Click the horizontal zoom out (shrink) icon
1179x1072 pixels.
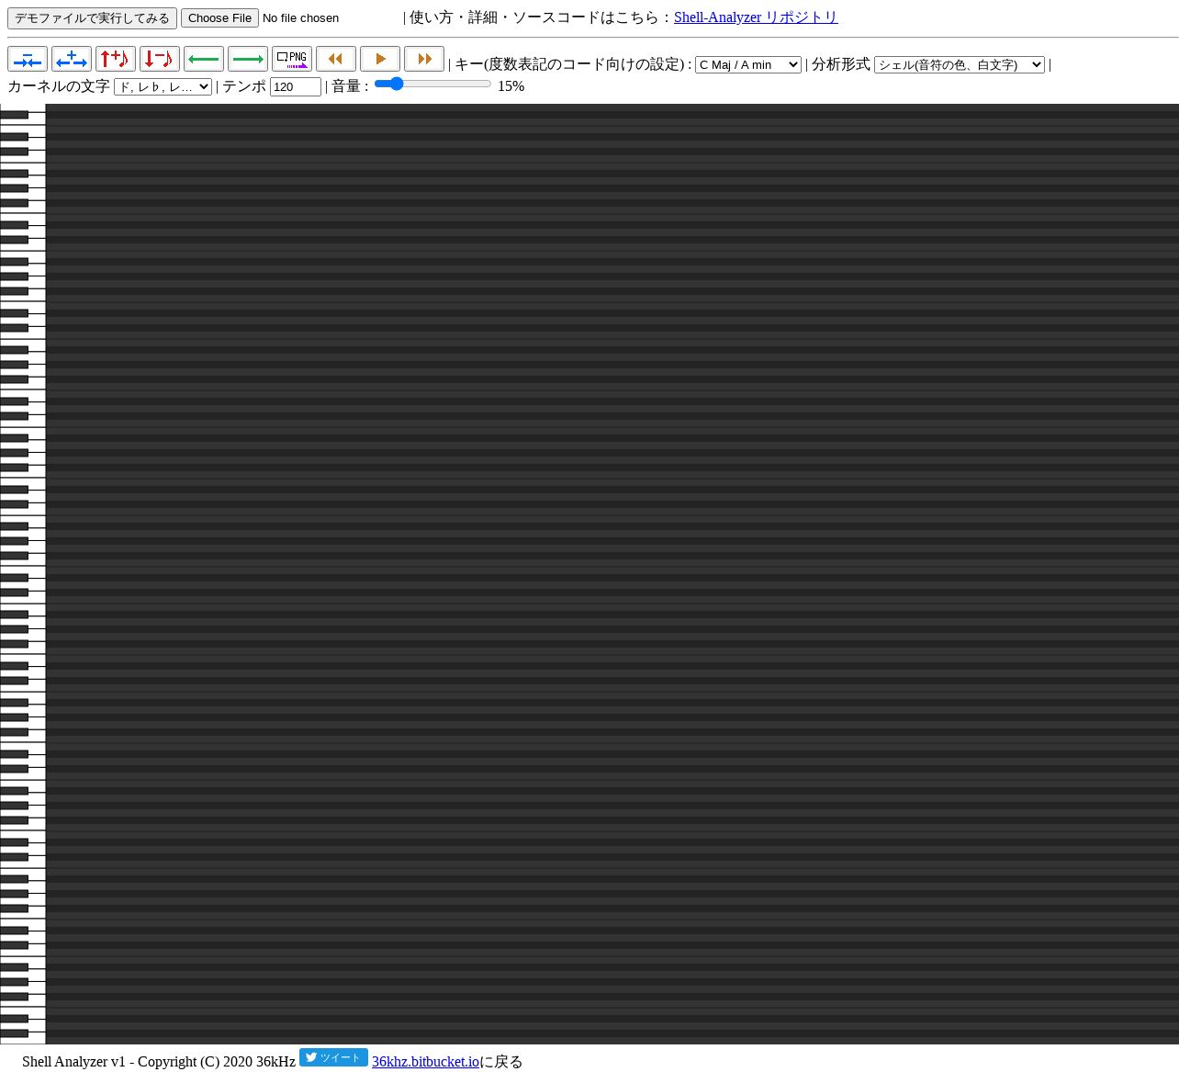28,59
